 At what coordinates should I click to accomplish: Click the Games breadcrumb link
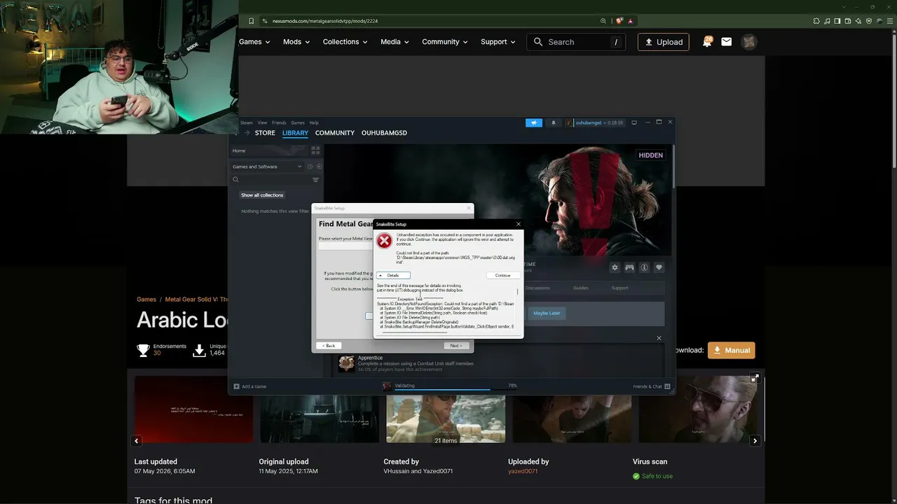pyautogui.click(x=146, y=300)
